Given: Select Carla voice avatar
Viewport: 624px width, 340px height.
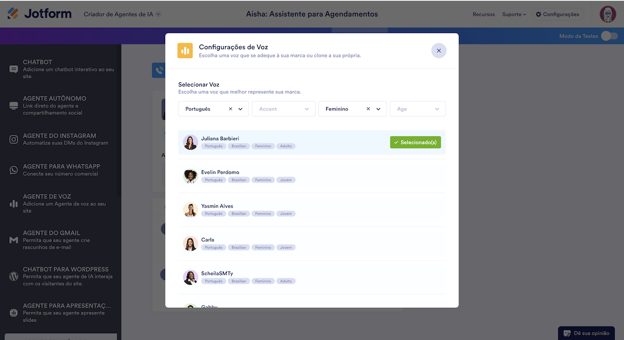Looking at the screenshot, I should point(190,243).
